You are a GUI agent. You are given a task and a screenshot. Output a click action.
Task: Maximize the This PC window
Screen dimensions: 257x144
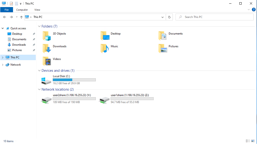coord(241,3)
